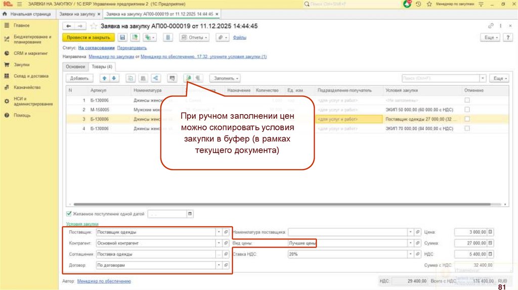Toggle Отменено checkbox in row 3
This screenshot has width=518, height=290.
pyautogui.click(x=467, y=119)
